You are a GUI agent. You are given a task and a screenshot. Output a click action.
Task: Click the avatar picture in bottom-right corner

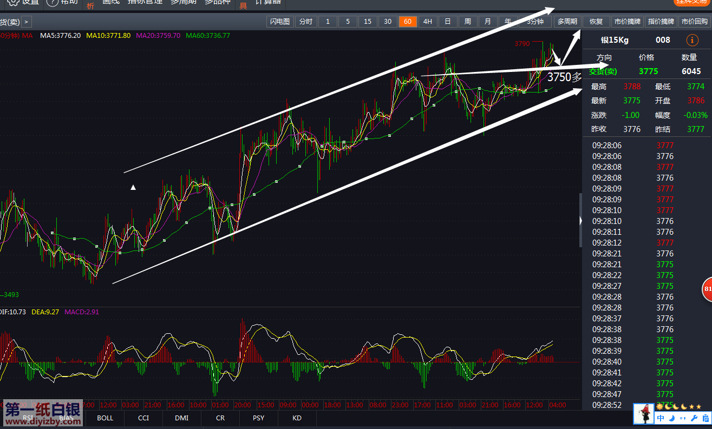click(x=644, y=414)
